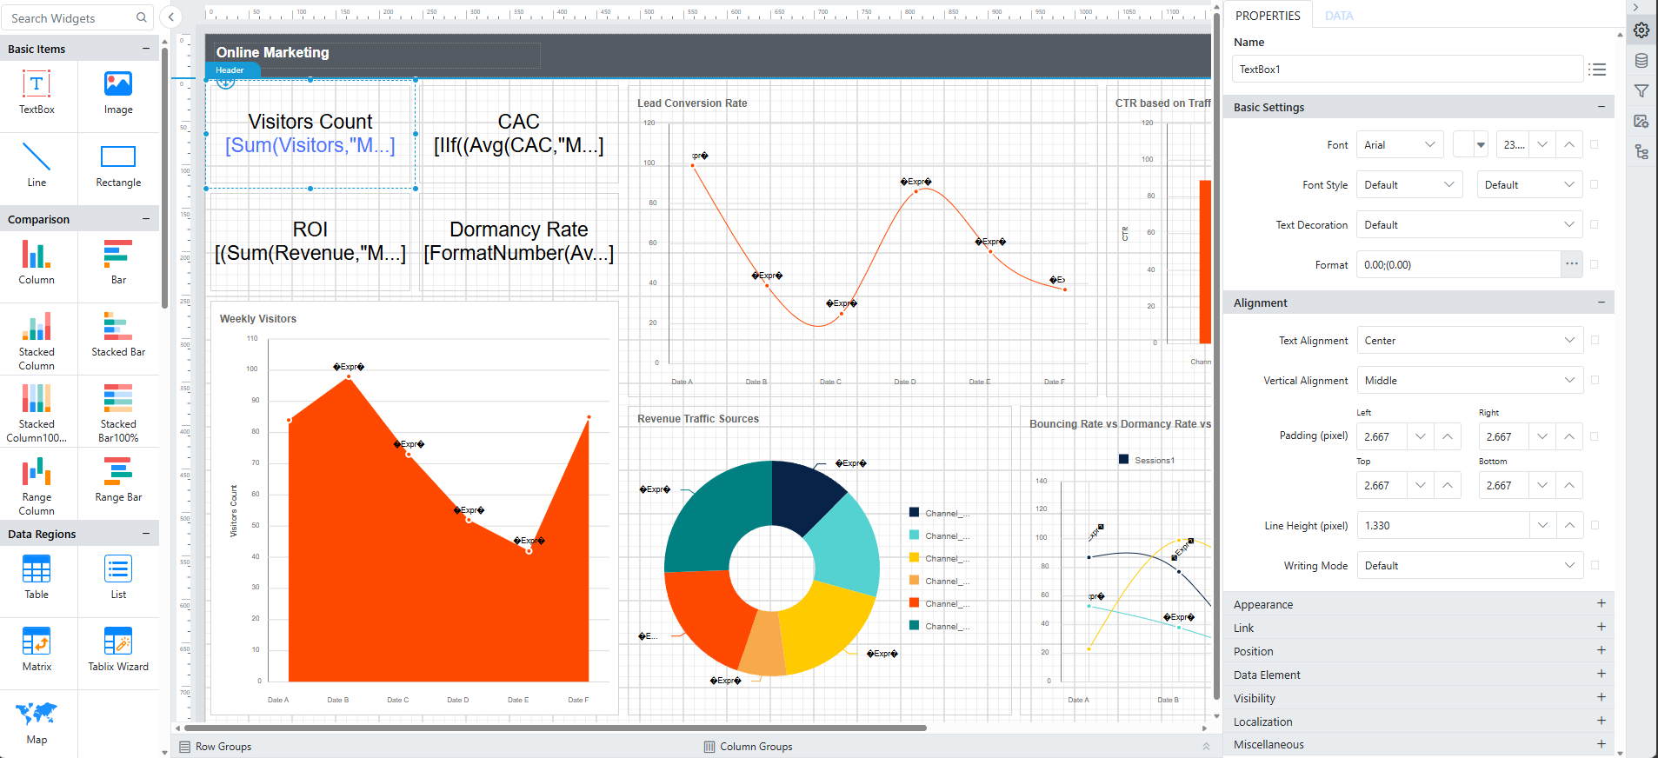Open Column Groups panel
The image size is (1658, 758).
point(748,747)
